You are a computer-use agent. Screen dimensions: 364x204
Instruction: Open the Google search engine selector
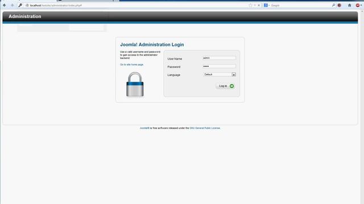267,5
